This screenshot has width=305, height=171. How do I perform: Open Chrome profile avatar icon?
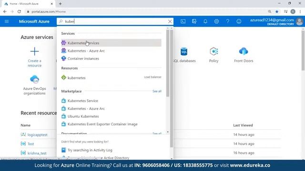pyautogui.click(x=293, y=11)
